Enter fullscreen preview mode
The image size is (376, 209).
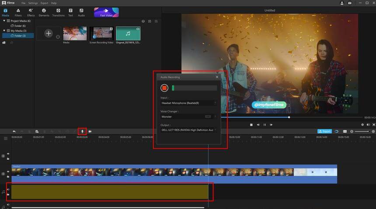[374, 125]
